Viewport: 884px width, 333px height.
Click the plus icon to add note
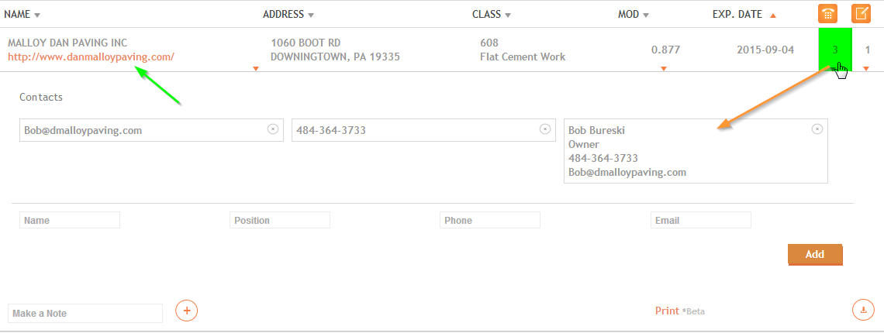tap(187, 310)
